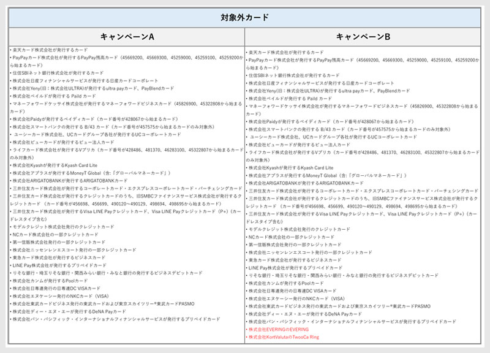Click Kyash Card Lite row in キャンペーンA
This screenshot has width=490, height=353.
pos(53,165)
